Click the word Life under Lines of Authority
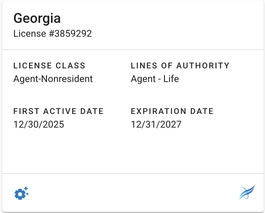Screen dimensions: 265x213 click(x=171, y=79)
